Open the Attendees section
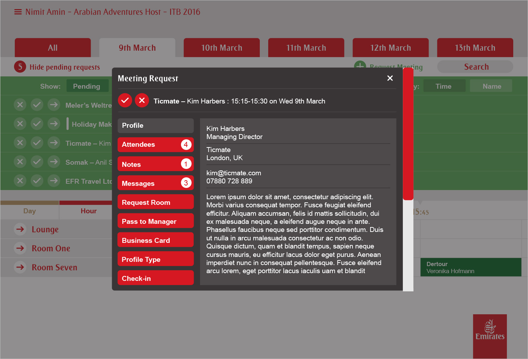The height and width of the screenshot is (359, 528). (155, 145)
